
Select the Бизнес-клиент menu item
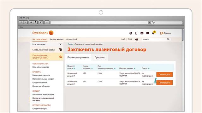point(57,40)
